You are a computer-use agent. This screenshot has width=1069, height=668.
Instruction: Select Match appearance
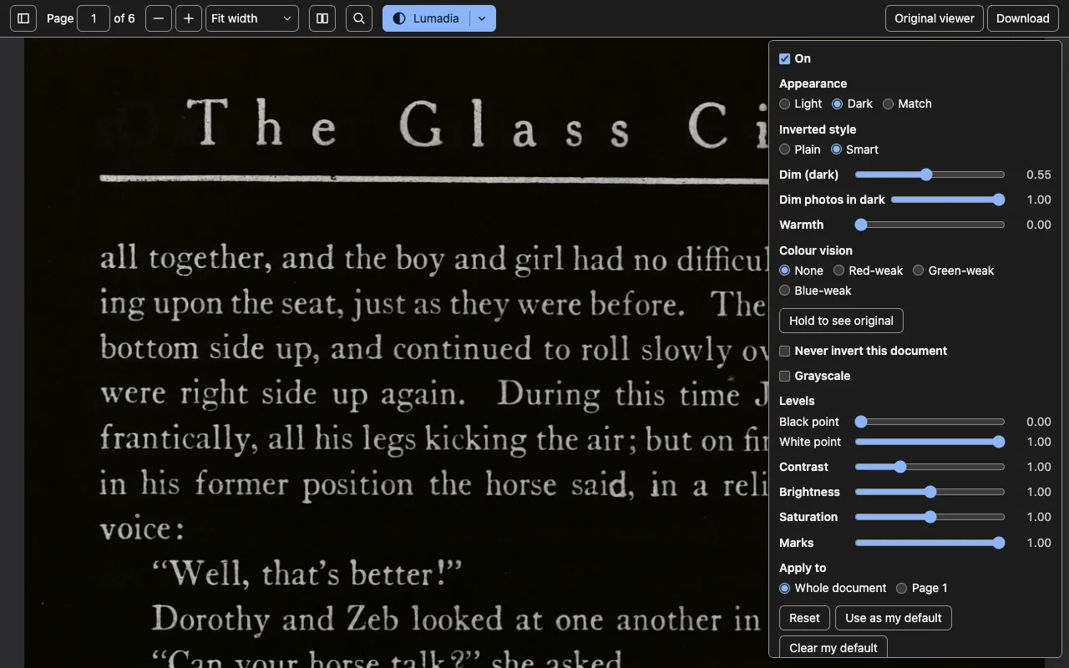coord(888,104)
